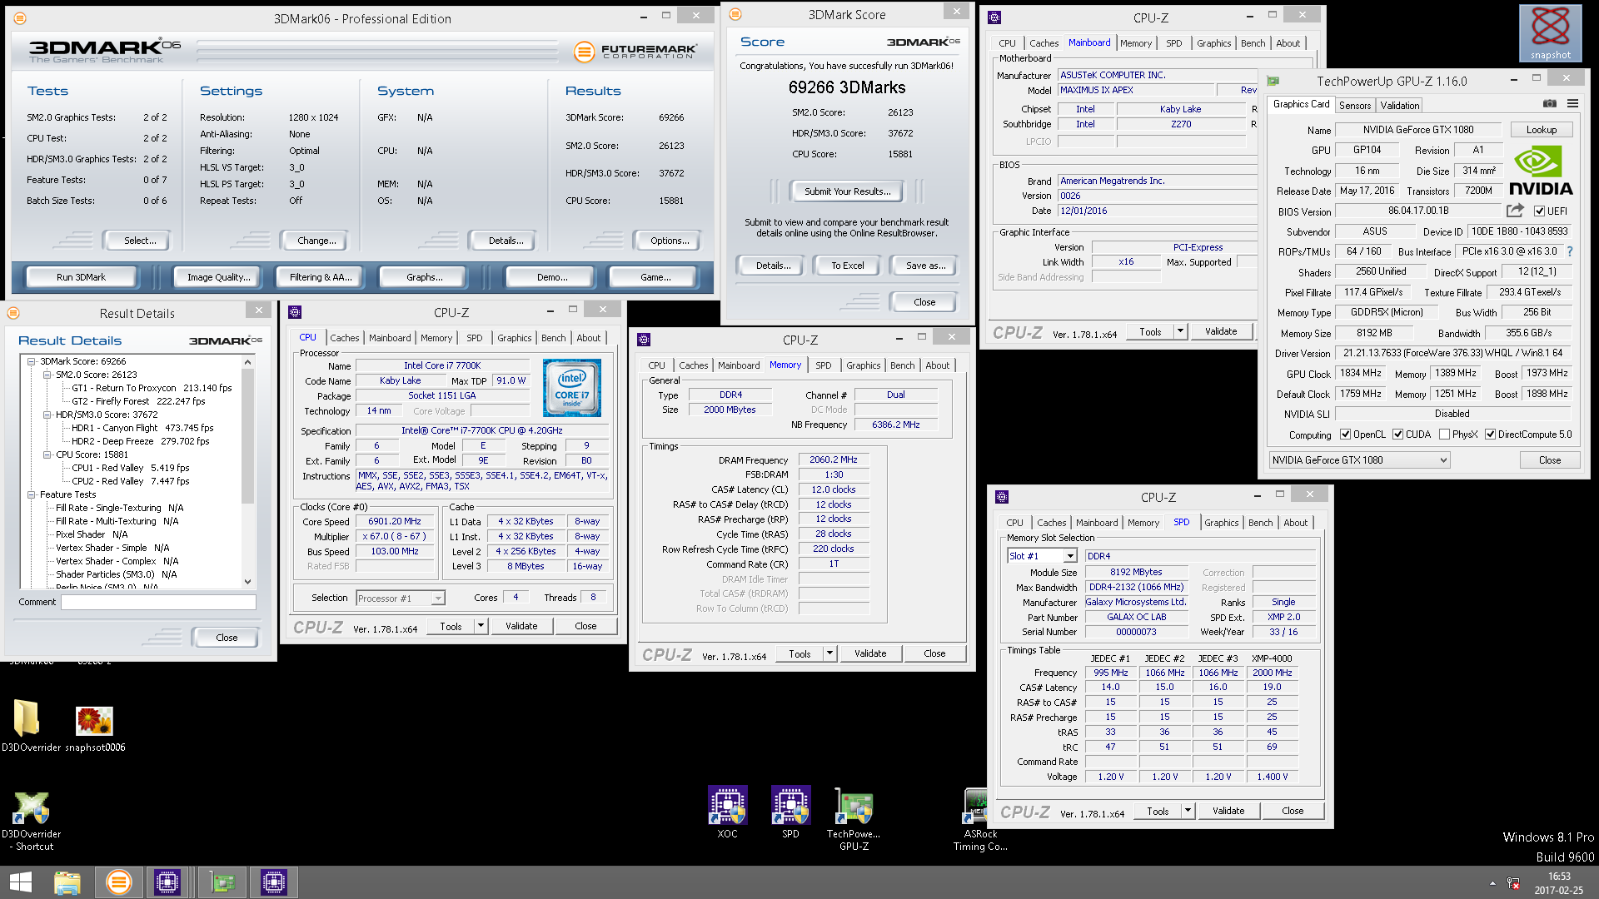Open Graphics tab in CPU-Z SPD window
The width and height of the screenshot is (1599, 899).
[x=1221, y=523]
